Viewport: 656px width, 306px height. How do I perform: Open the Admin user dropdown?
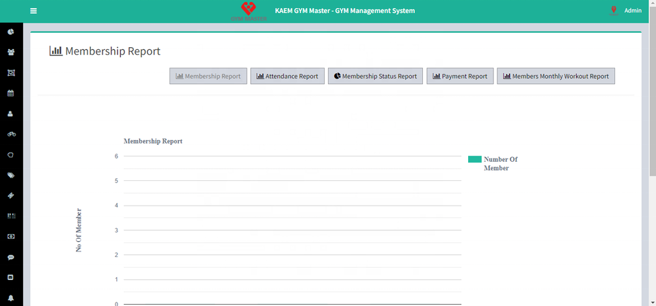(632, 10)
